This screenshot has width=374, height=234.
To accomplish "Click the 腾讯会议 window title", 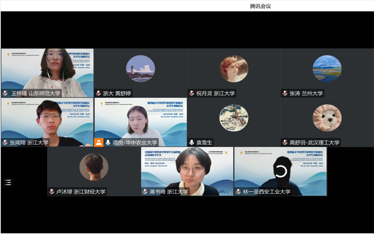I will pyautogui.click(x=260, y=6).
